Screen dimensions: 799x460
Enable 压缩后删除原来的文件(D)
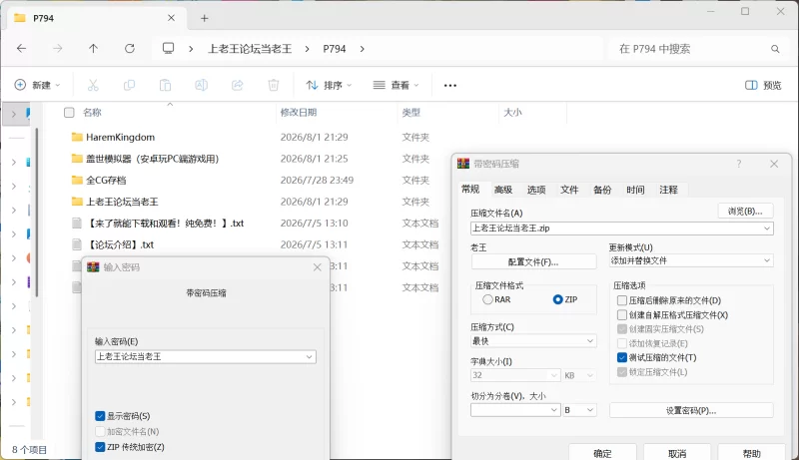coord(622,300)
